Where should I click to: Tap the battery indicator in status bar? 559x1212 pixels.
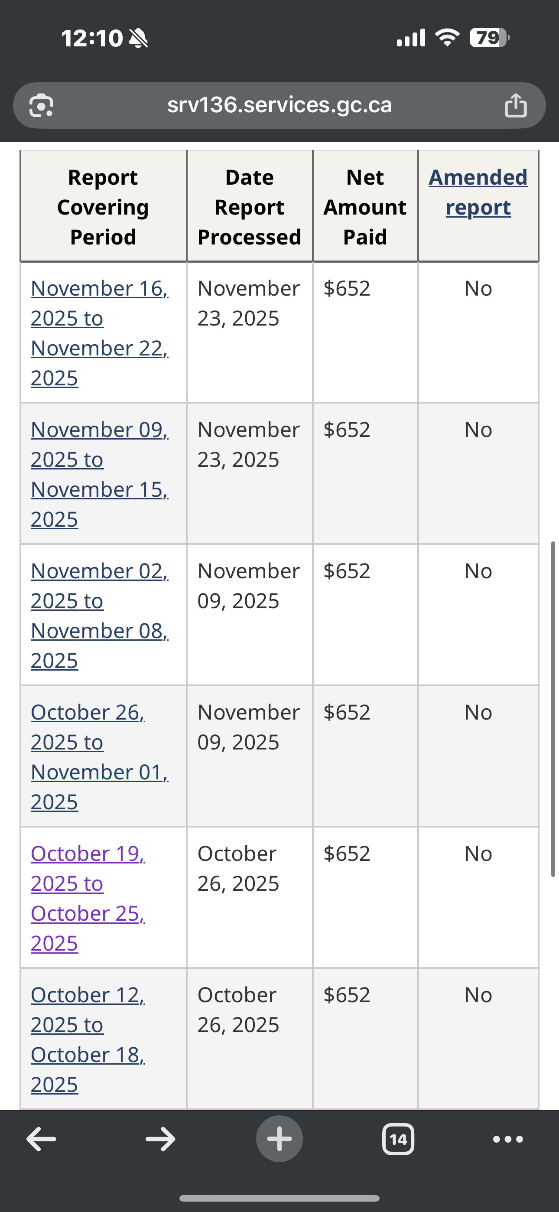click(x=489, y=38)
